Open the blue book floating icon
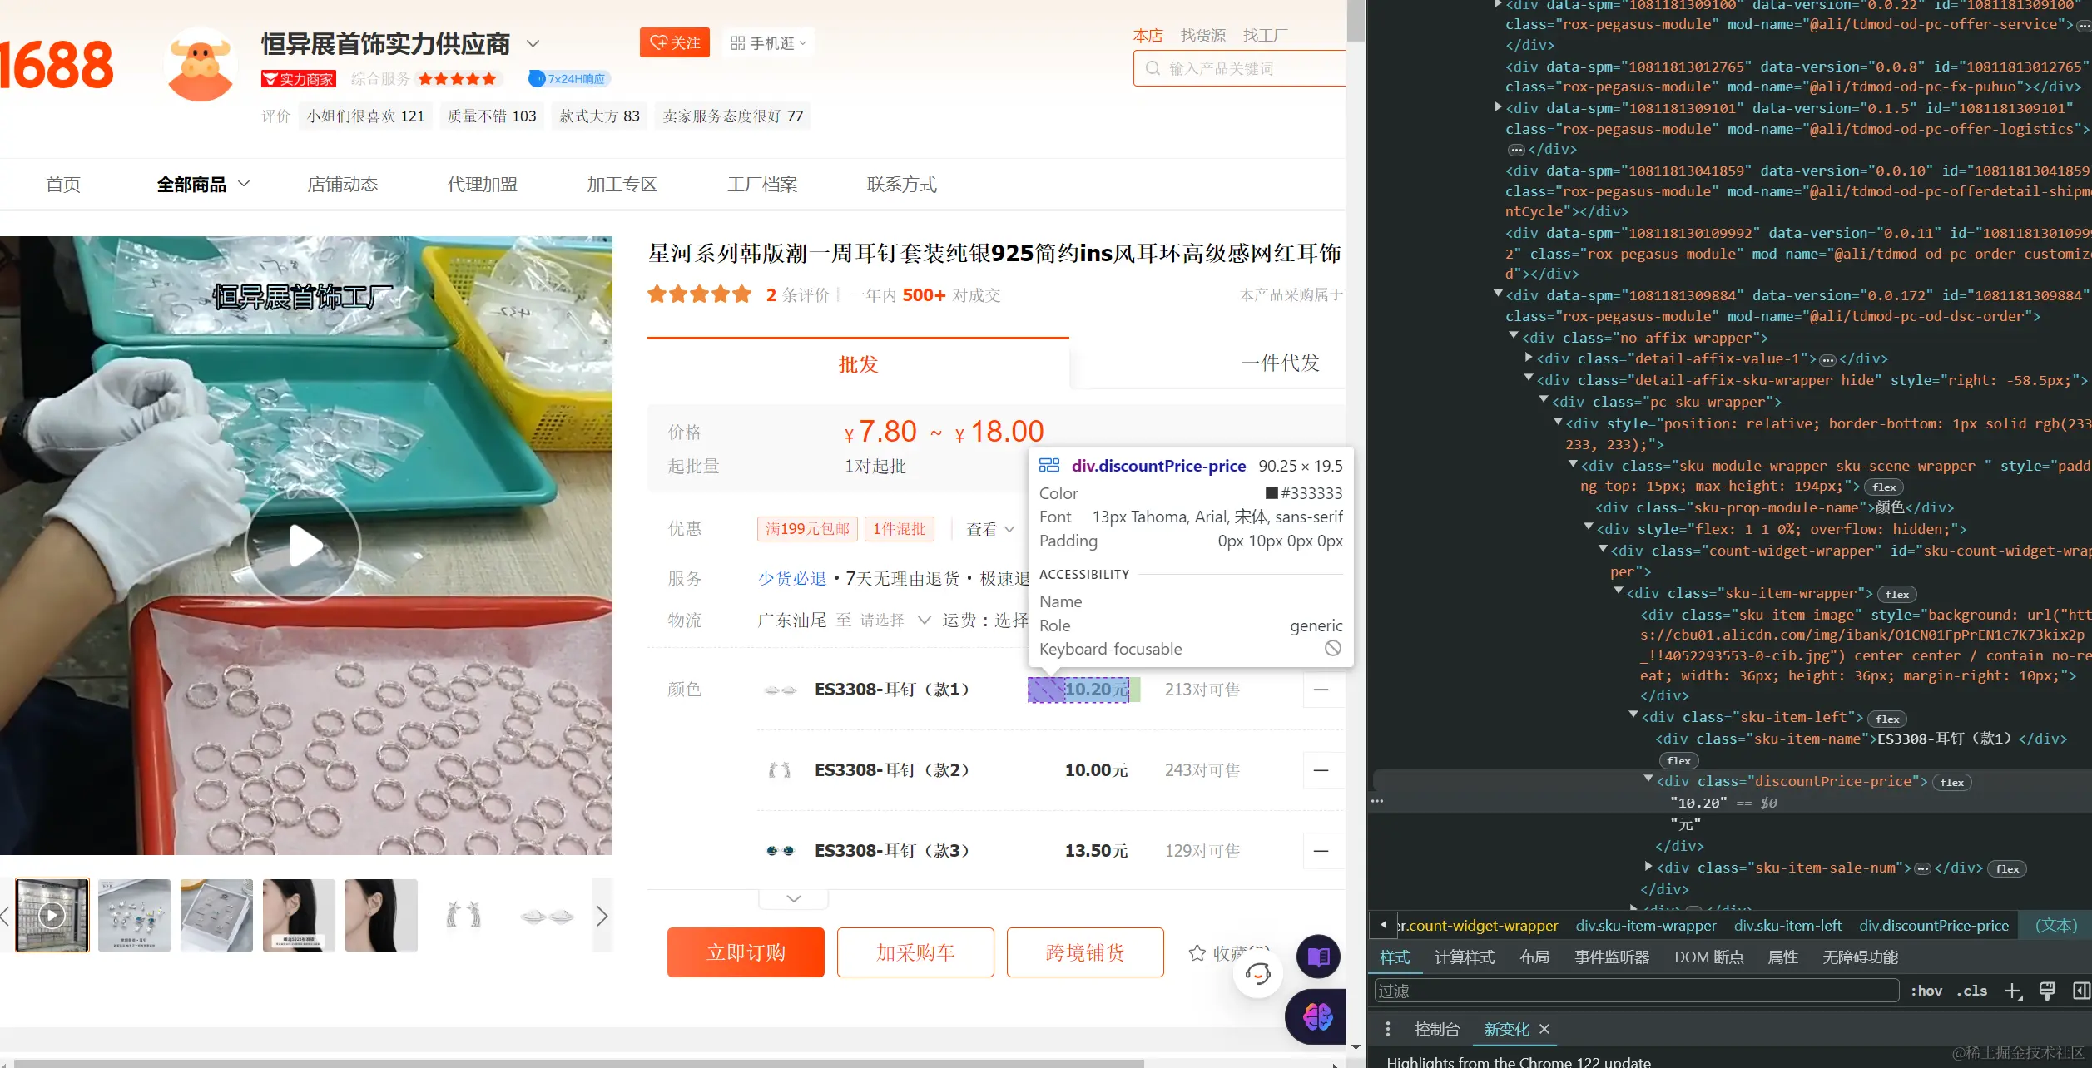 coord(1318,957)
